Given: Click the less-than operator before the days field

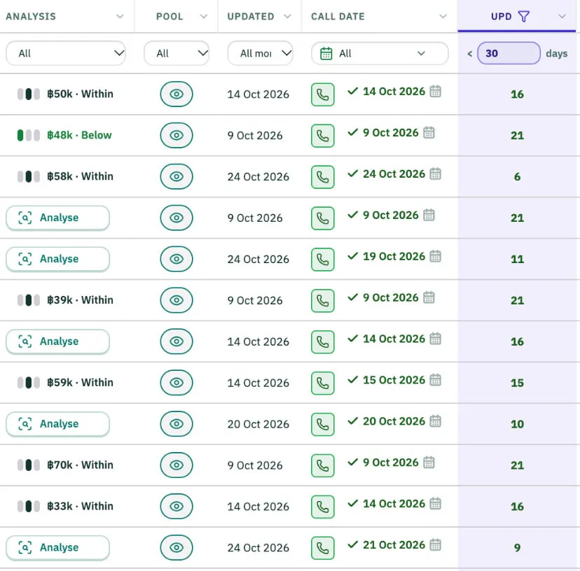Looking at the screenshot, I should coord(469,54).
